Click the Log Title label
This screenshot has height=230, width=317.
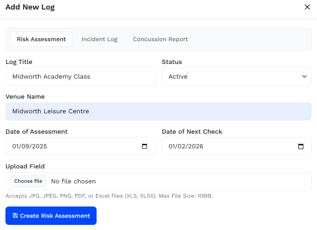19,62
